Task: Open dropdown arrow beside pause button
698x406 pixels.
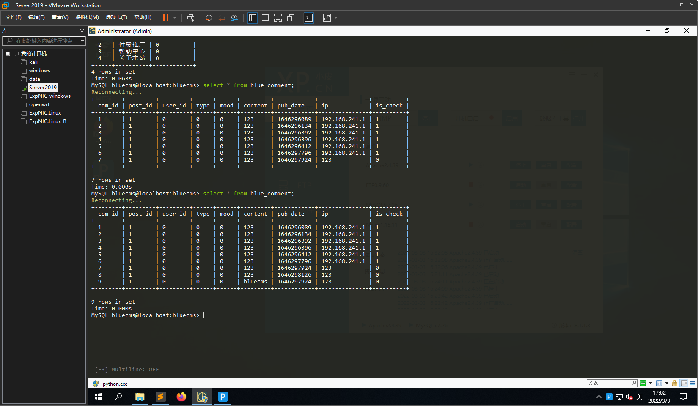Action: click(175, 18)
